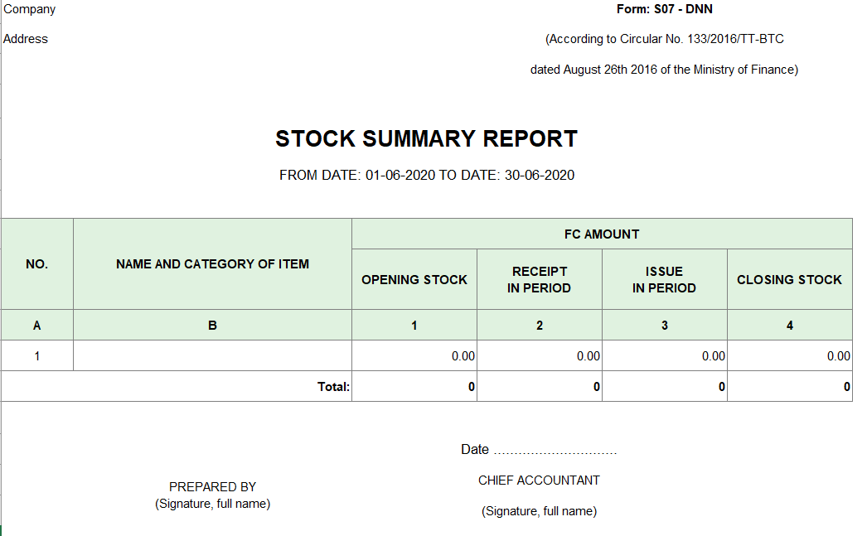Click the Form: S07 - DNN text

664,9
